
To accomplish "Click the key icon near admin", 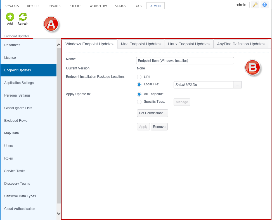I will [255, 5].
